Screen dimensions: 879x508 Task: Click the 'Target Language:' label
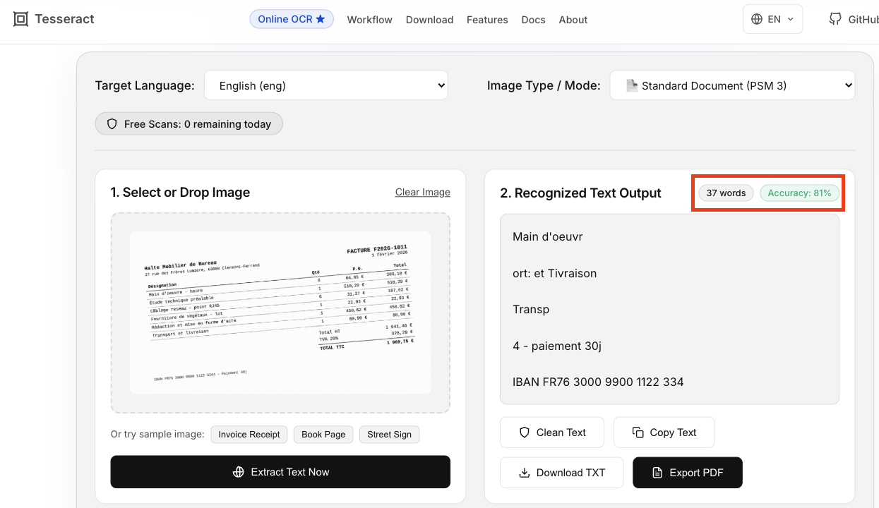pos(145,85)
